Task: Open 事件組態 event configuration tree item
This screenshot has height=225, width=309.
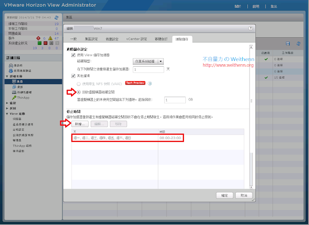Action: 18,151
